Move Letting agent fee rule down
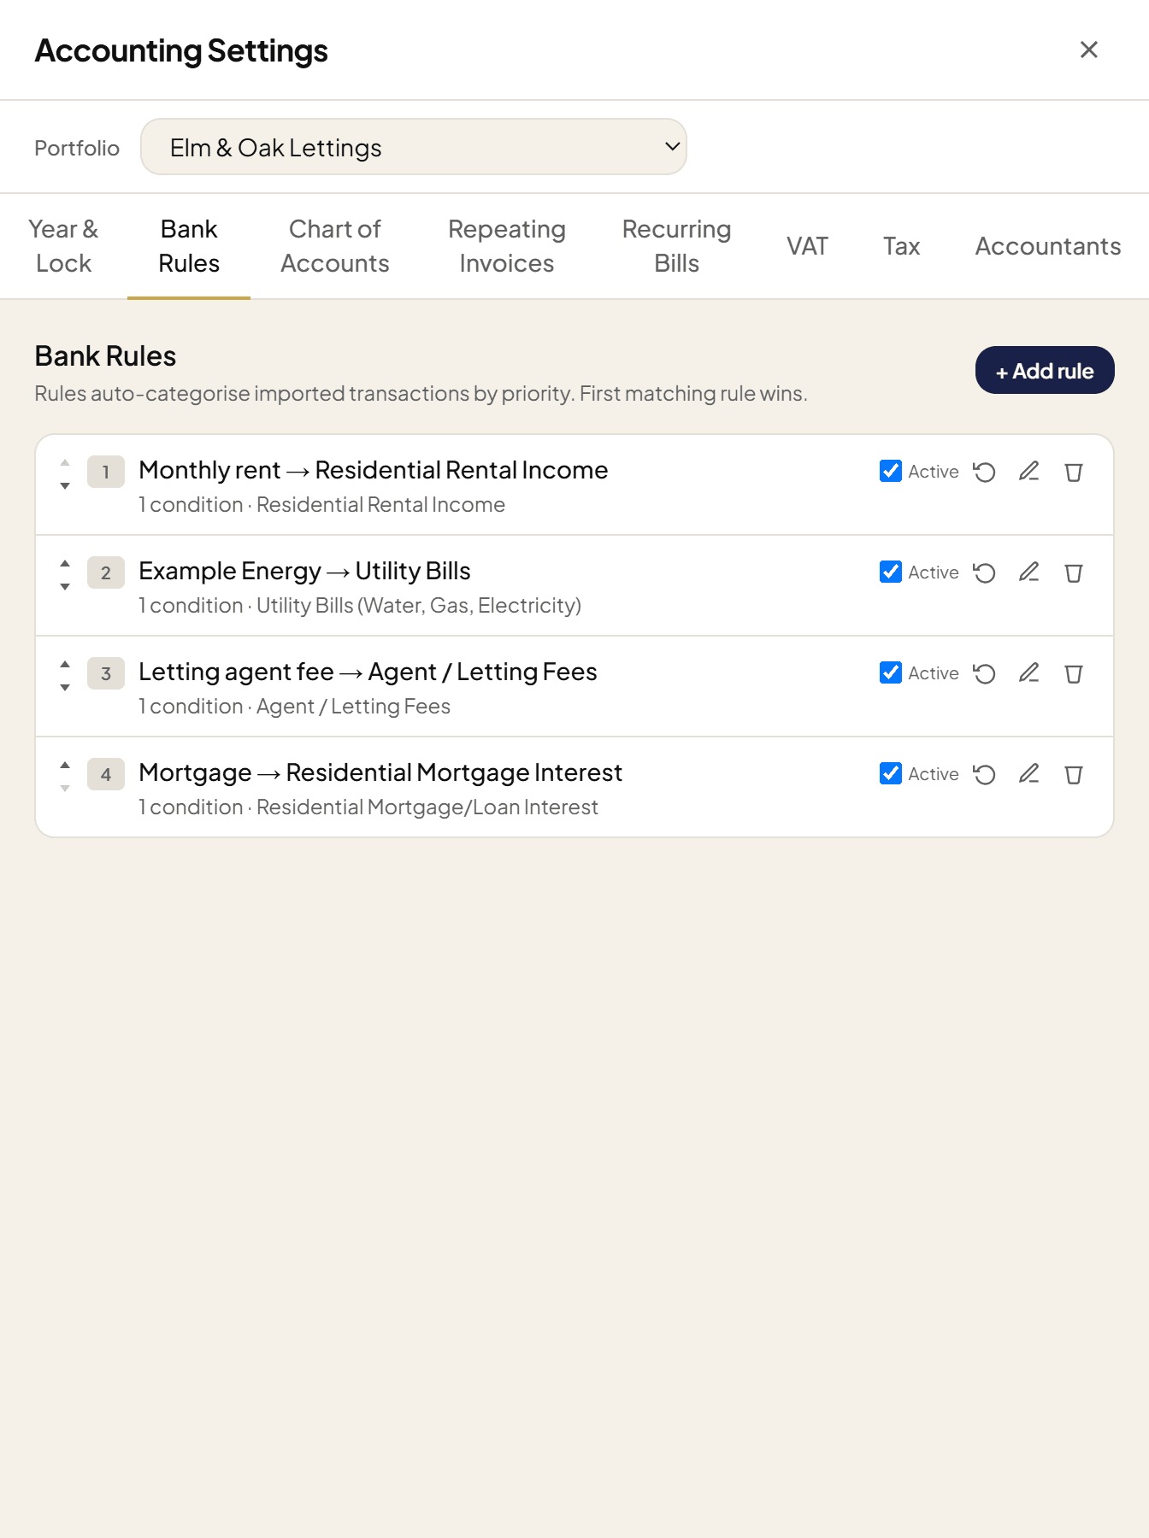This screenshot has width=1149, height=1538. 65,687
